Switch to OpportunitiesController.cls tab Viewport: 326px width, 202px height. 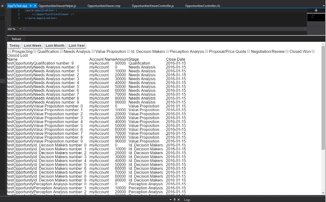pyautogui.click(x=202, y=6)
